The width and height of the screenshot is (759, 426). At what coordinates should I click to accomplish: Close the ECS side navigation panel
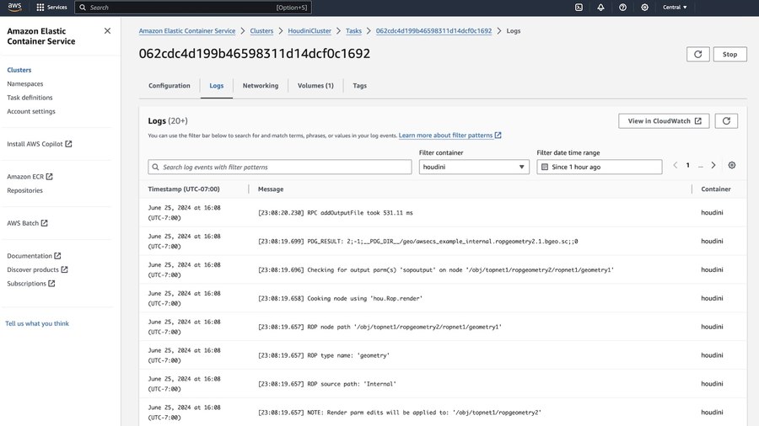click(x=107, y=31)
